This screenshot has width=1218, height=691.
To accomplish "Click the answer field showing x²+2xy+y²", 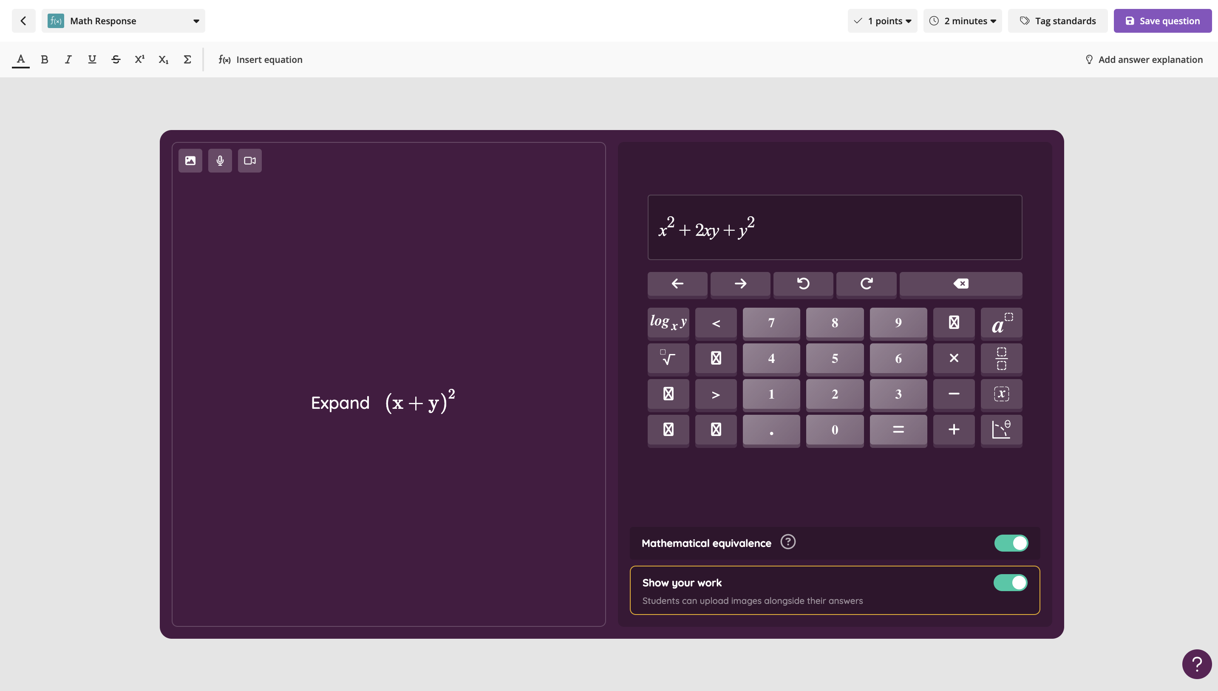I will click(x=835, y=227).
